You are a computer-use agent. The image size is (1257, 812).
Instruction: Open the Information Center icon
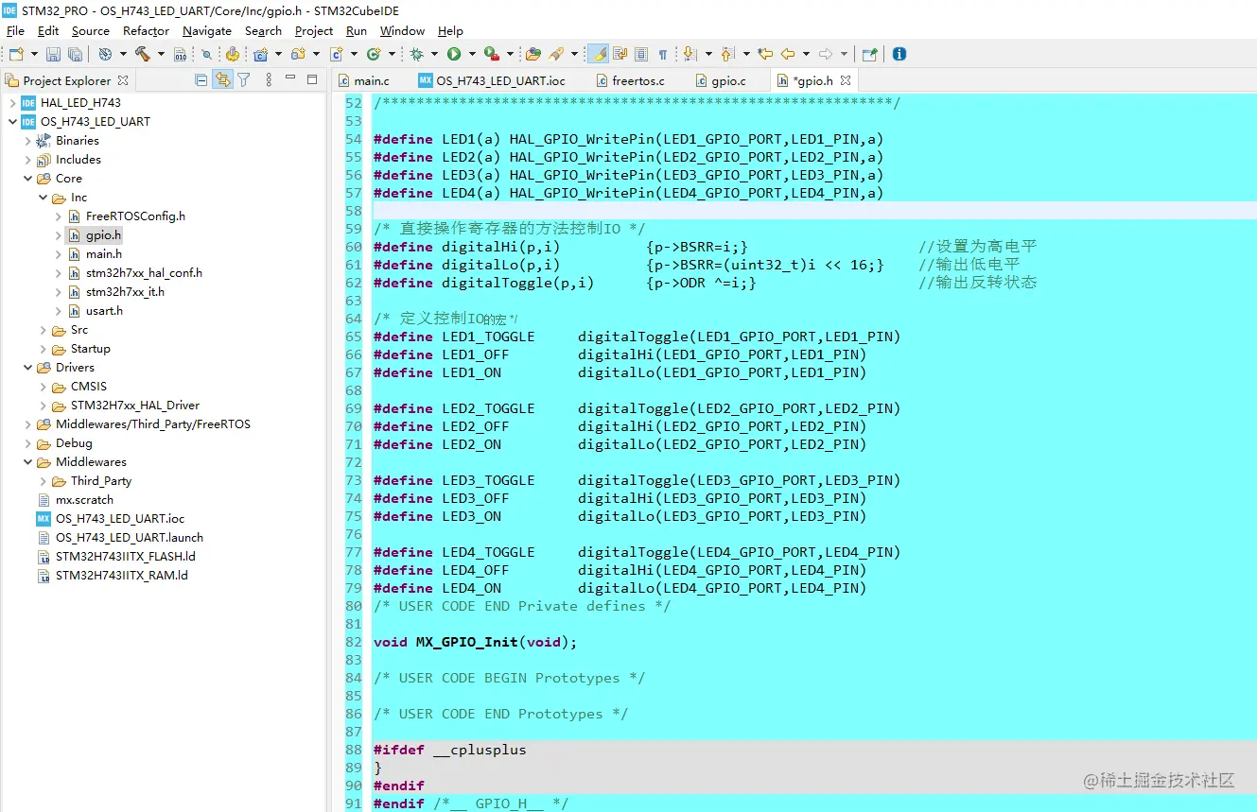click(899, 54)
